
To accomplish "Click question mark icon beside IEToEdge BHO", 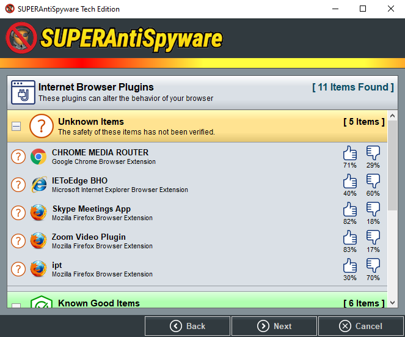I will click(19, 185).
